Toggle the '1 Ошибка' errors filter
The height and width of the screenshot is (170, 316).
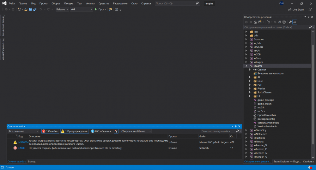[x=50, y=131]
